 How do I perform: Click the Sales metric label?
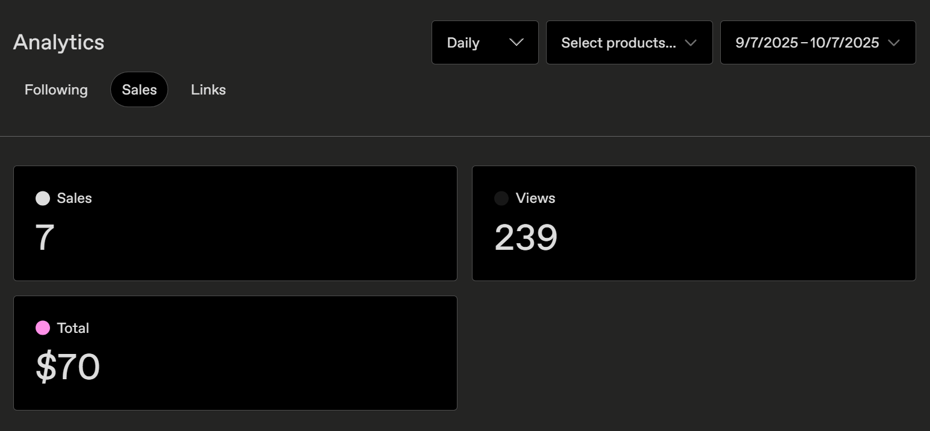74,199
